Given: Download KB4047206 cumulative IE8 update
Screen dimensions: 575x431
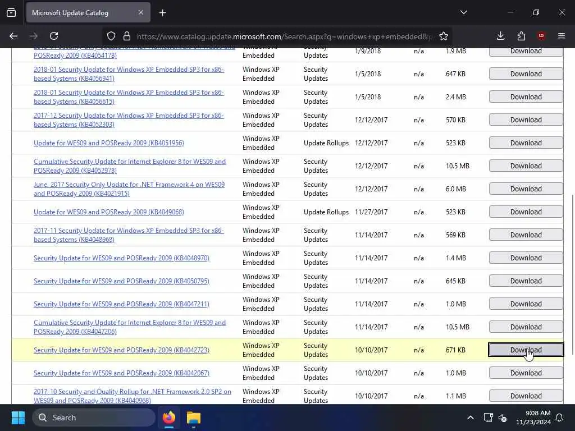Looking at the screenshot, I should click(x=526, y=327).
